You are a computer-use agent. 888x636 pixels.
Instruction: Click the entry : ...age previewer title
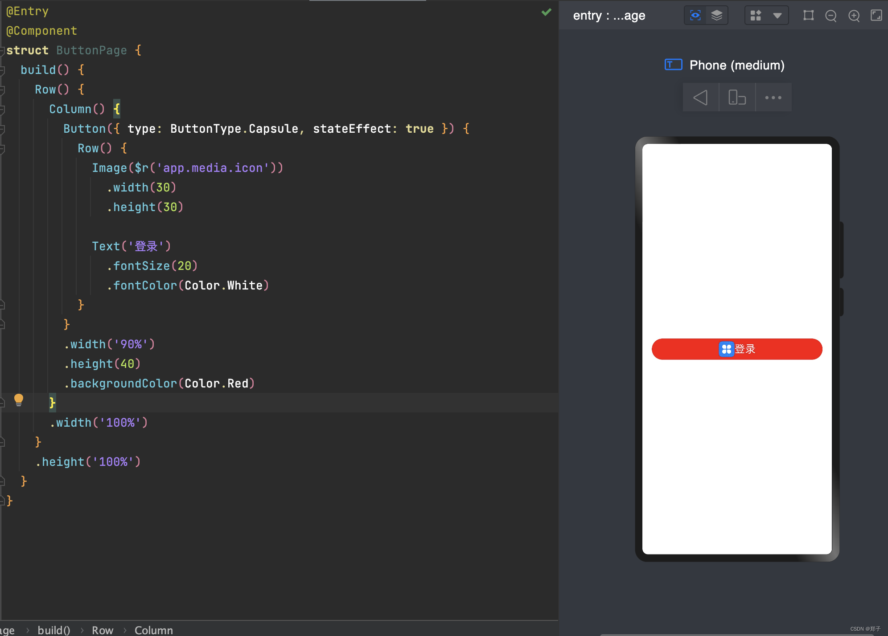point(609,16)
